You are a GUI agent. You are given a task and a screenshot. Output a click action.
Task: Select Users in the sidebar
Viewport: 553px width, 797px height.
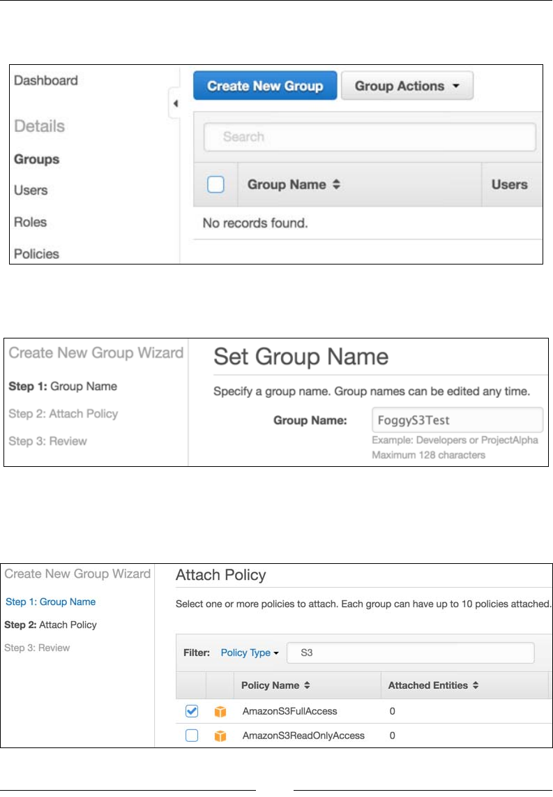point(31,190)
